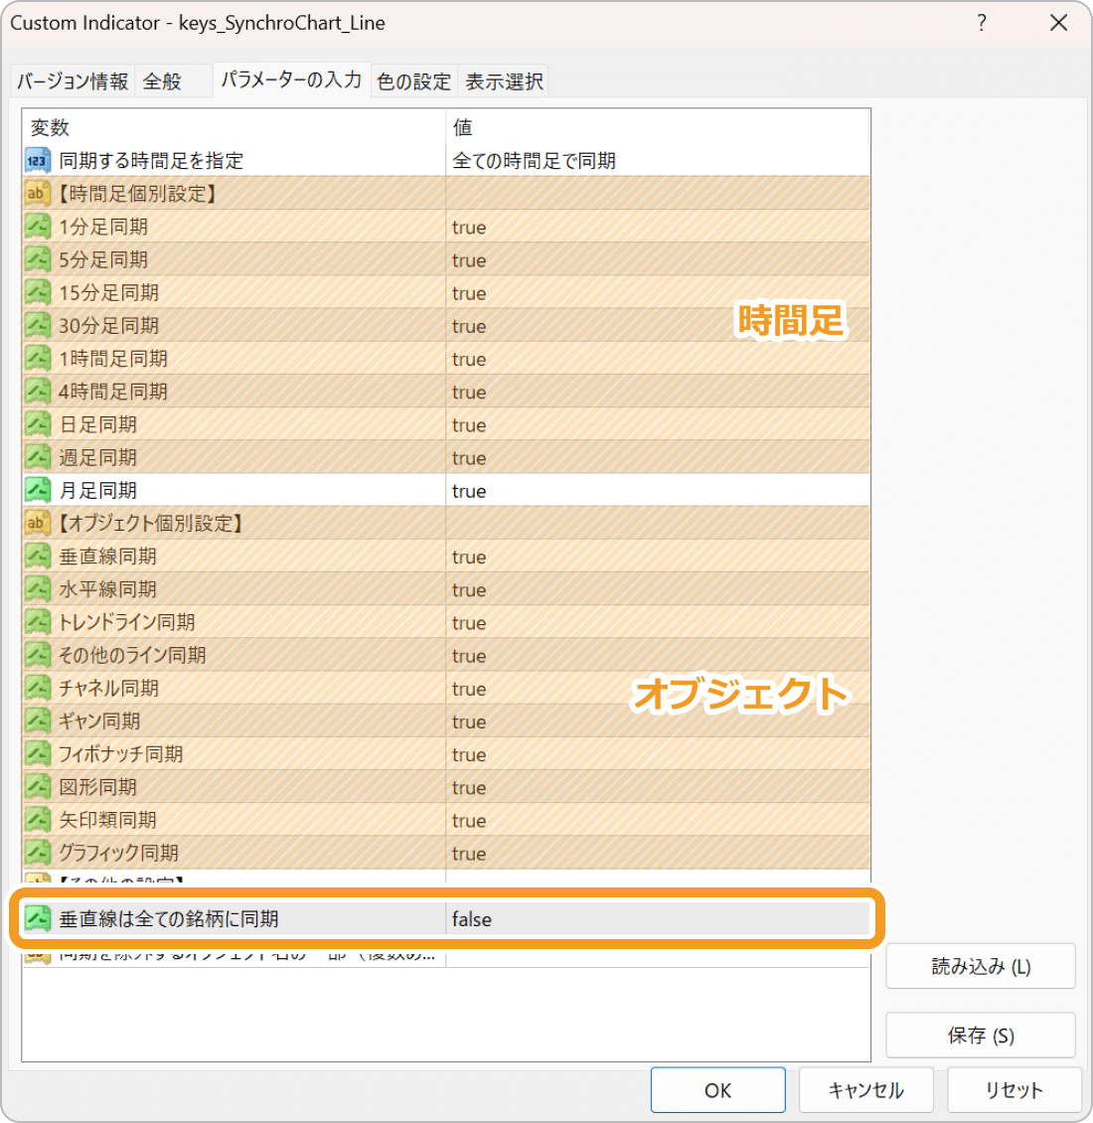Click the OK button

tap(717, 1090)
